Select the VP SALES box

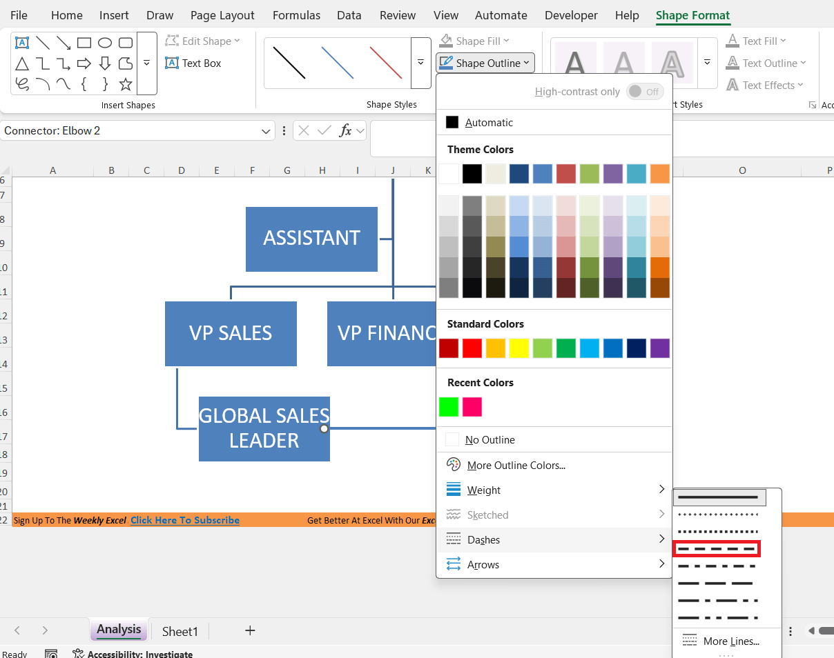point(231,334)
